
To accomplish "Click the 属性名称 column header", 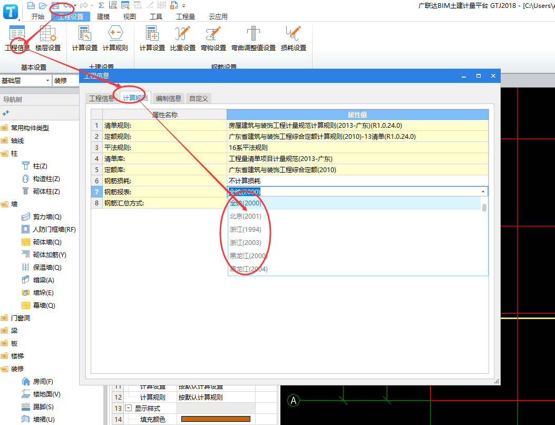I will [164, 115].
